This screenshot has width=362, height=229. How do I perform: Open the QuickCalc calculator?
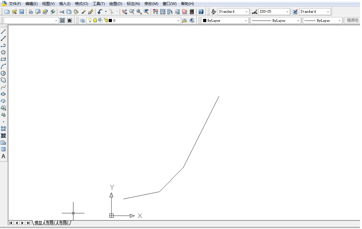click(x=191, y=12)
